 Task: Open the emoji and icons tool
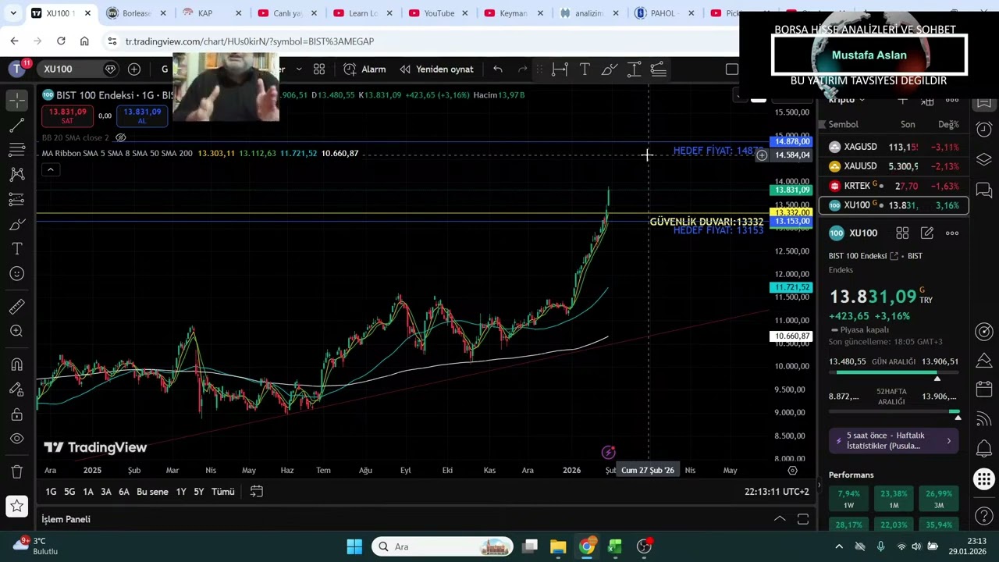(x=17, y=274)
